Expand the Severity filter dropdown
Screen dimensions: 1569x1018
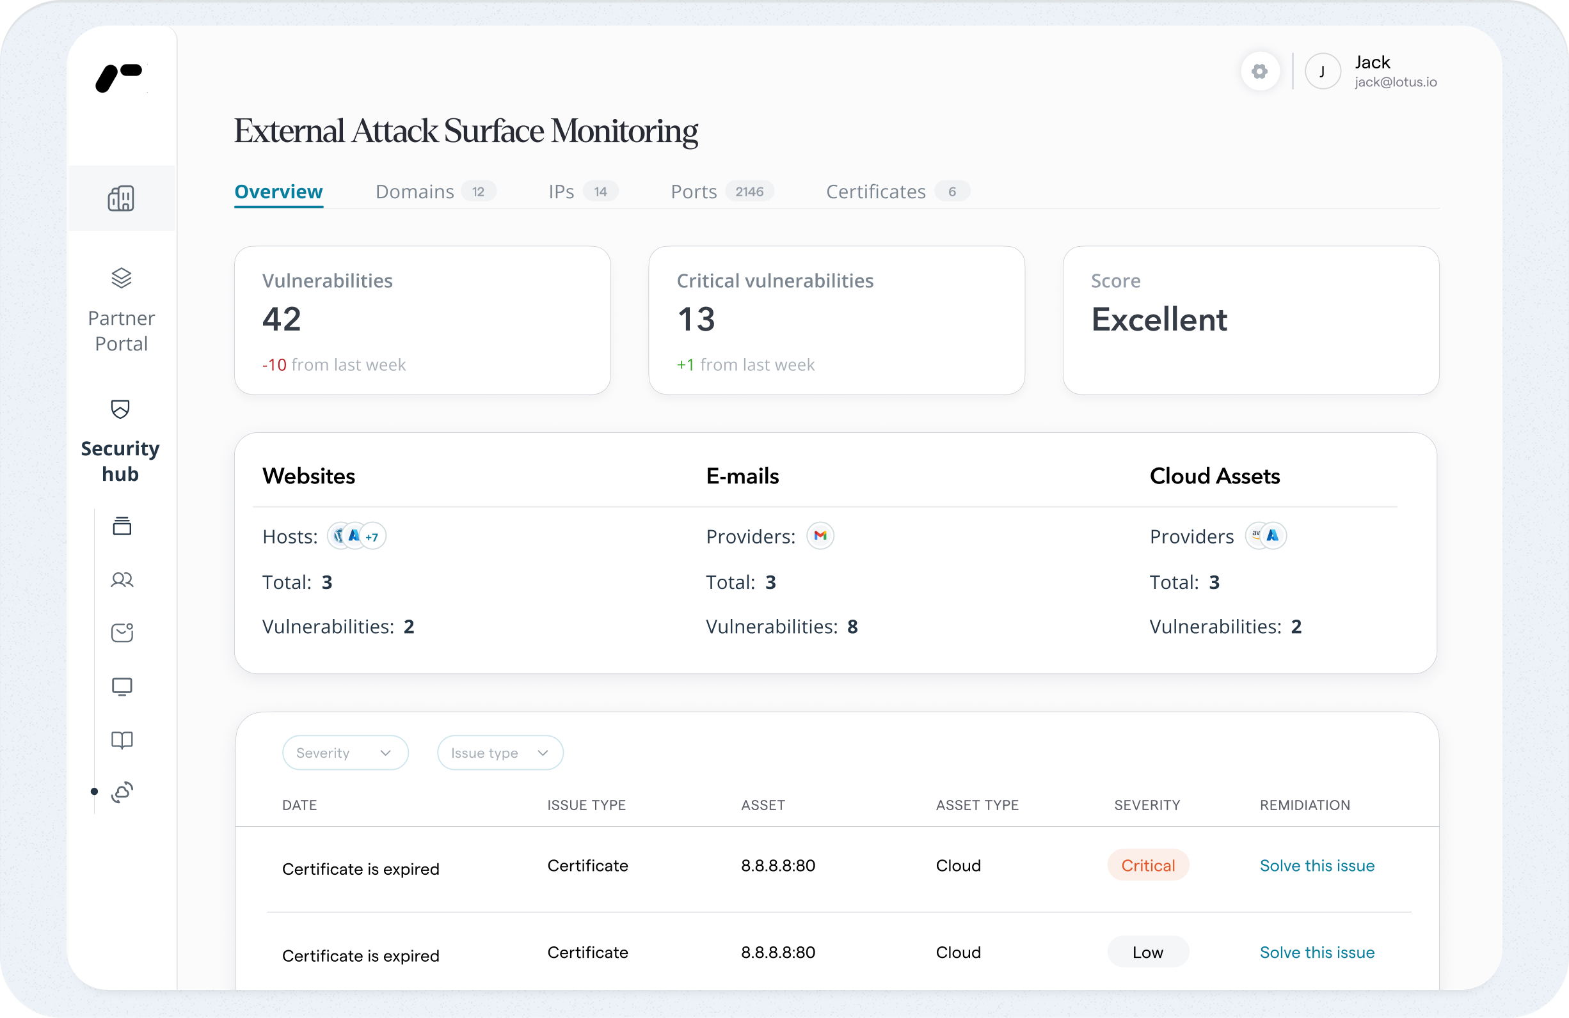tap(345, 753)
